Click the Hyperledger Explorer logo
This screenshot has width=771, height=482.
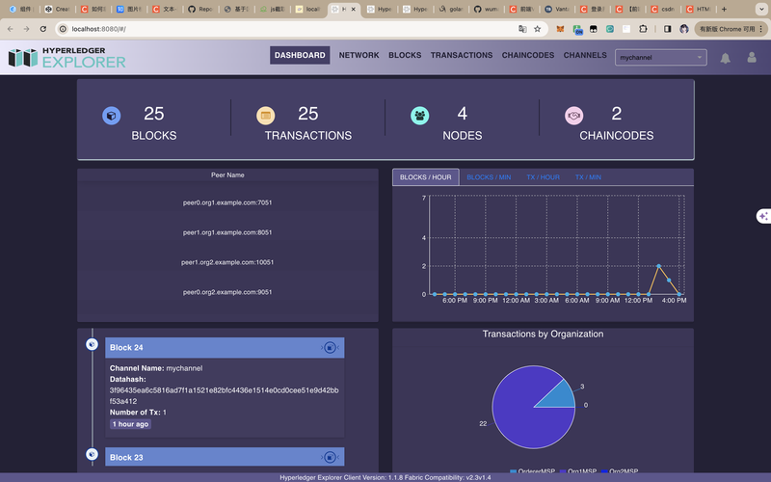pos(66,58)
